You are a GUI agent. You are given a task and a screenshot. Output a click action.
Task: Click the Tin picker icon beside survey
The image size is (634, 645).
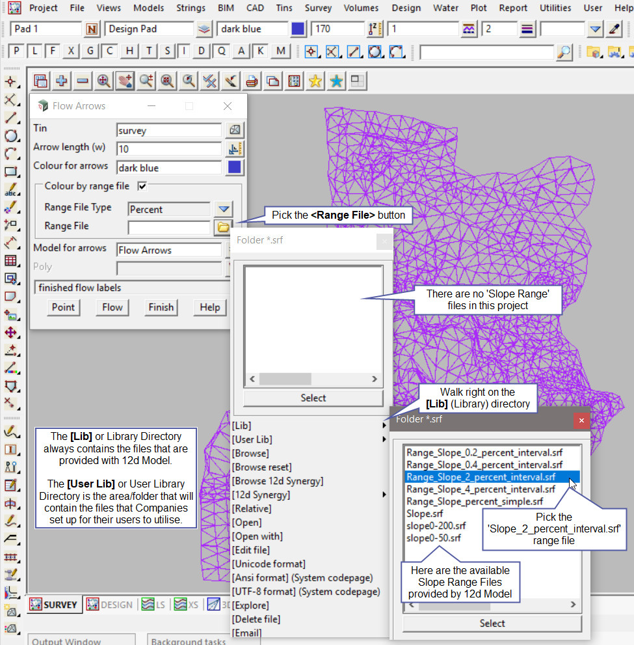coord(235,130)
